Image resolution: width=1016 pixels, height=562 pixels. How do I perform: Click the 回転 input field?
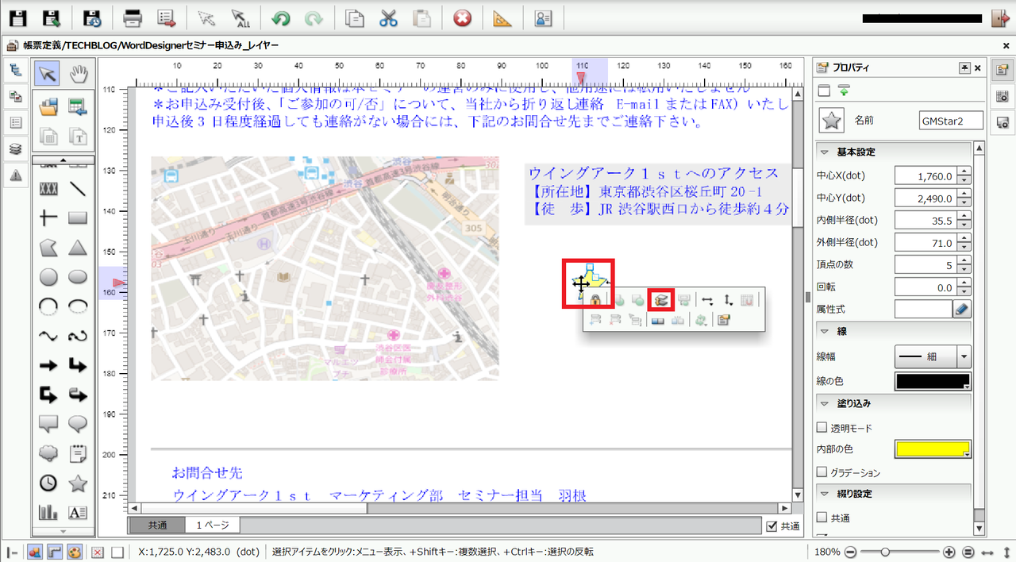(926, 287)
